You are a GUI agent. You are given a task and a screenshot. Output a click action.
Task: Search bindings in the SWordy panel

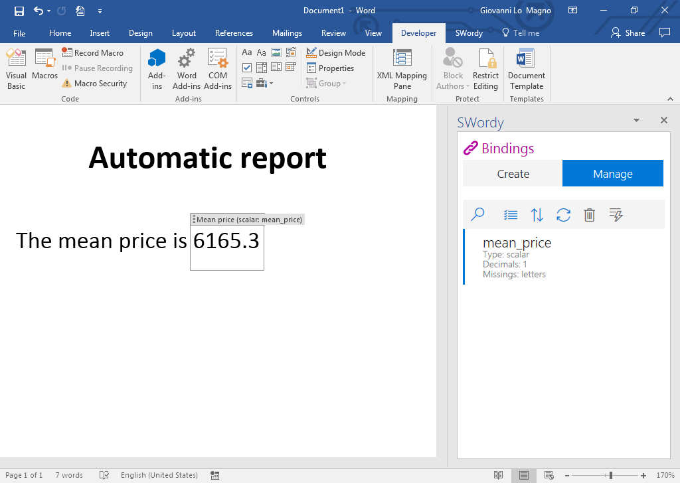477,214
